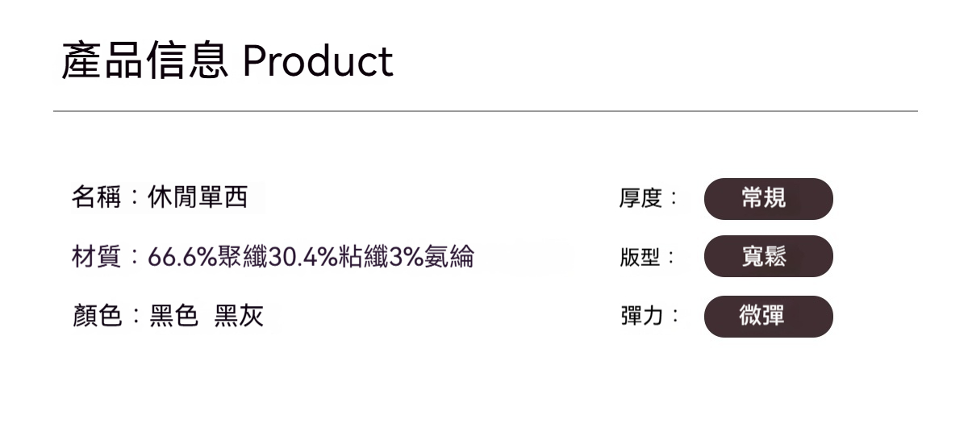Click the 彈力 label

(640, 317)
